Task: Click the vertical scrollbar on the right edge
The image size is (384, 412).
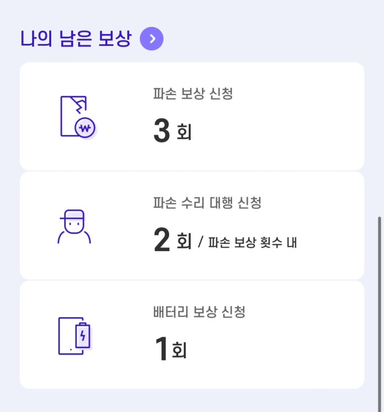Action: click(379, 314)
